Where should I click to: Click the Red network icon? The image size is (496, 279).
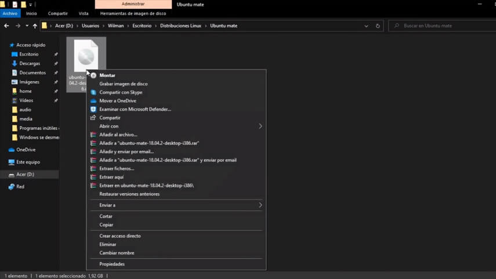[x=12, y=187]
